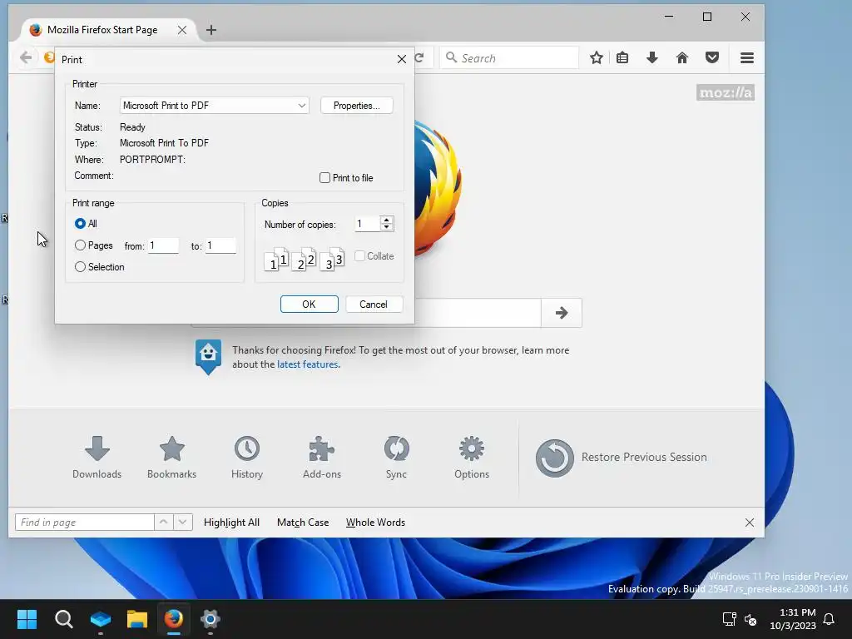Select the Pages print range option
This screenshot has height=639, width=852.
coord(80,245)
